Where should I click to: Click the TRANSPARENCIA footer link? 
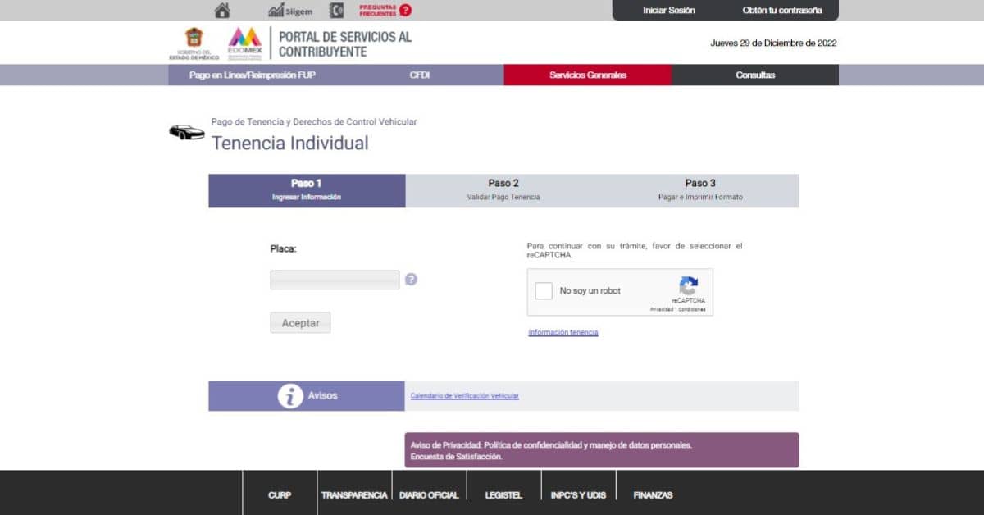354,495
